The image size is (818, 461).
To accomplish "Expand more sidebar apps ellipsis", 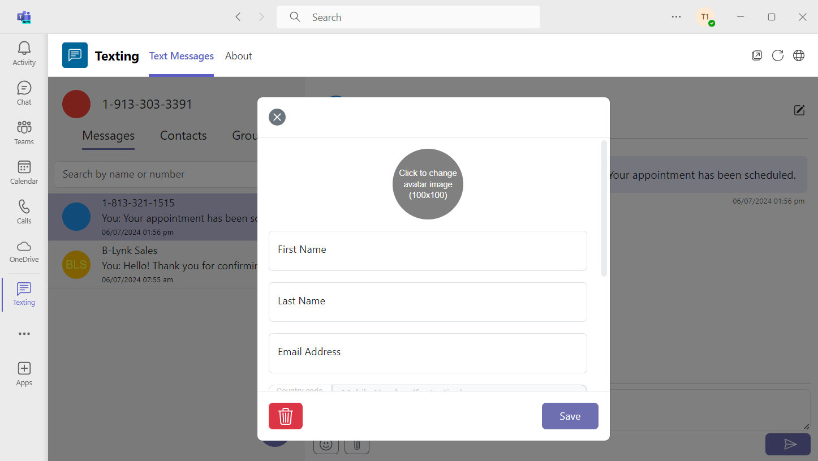I will click(24, 334).
